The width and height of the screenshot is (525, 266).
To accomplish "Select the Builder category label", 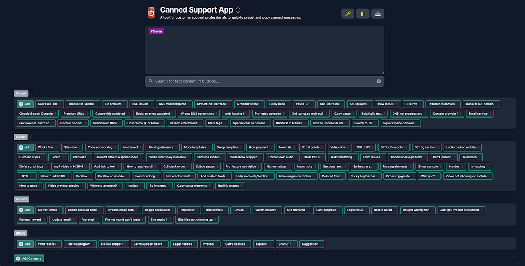I will pos(21,137).
